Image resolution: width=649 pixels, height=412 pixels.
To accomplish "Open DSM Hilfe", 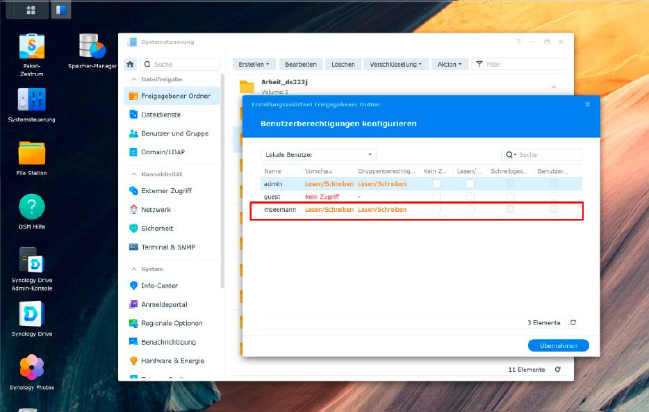I will tap(31, 206).
